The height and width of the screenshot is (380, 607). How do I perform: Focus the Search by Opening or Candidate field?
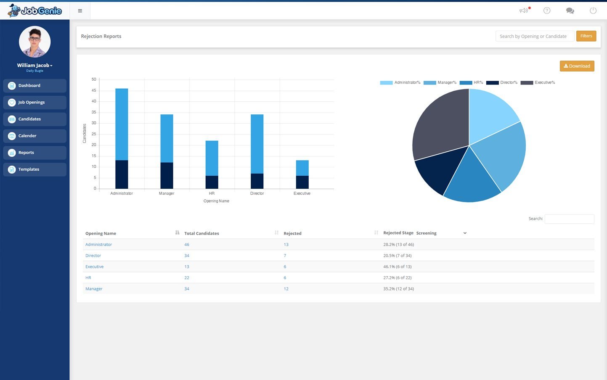coord(534,37)
